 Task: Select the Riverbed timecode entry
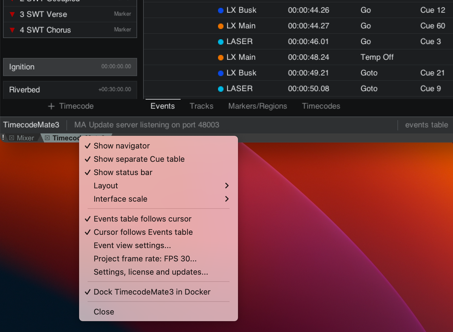70,90
